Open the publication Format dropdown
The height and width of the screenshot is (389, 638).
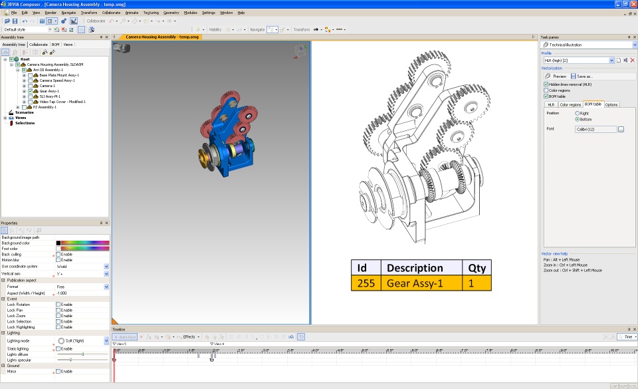click(106, 287)
